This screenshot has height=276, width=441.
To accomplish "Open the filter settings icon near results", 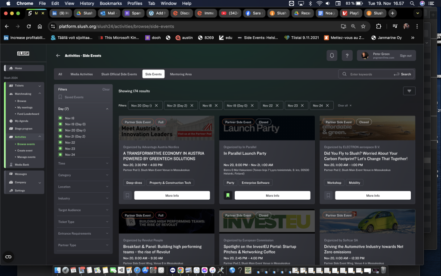I will [409, 91].
